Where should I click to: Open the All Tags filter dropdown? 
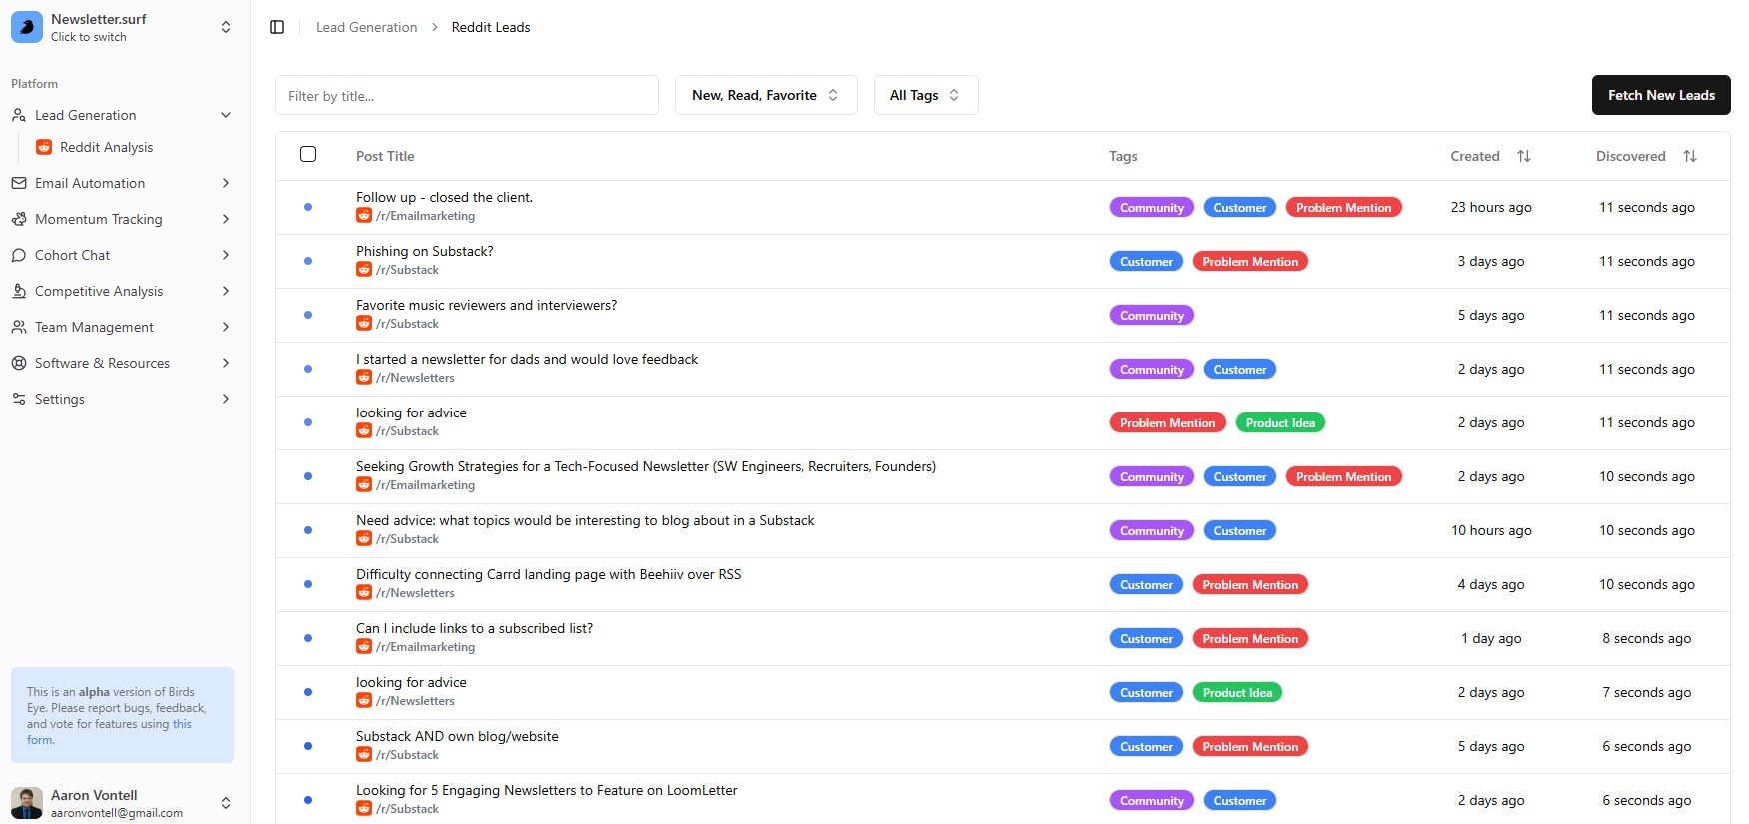925,95
